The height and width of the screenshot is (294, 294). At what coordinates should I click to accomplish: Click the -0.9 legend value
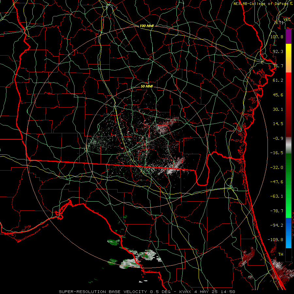(278, 139)
